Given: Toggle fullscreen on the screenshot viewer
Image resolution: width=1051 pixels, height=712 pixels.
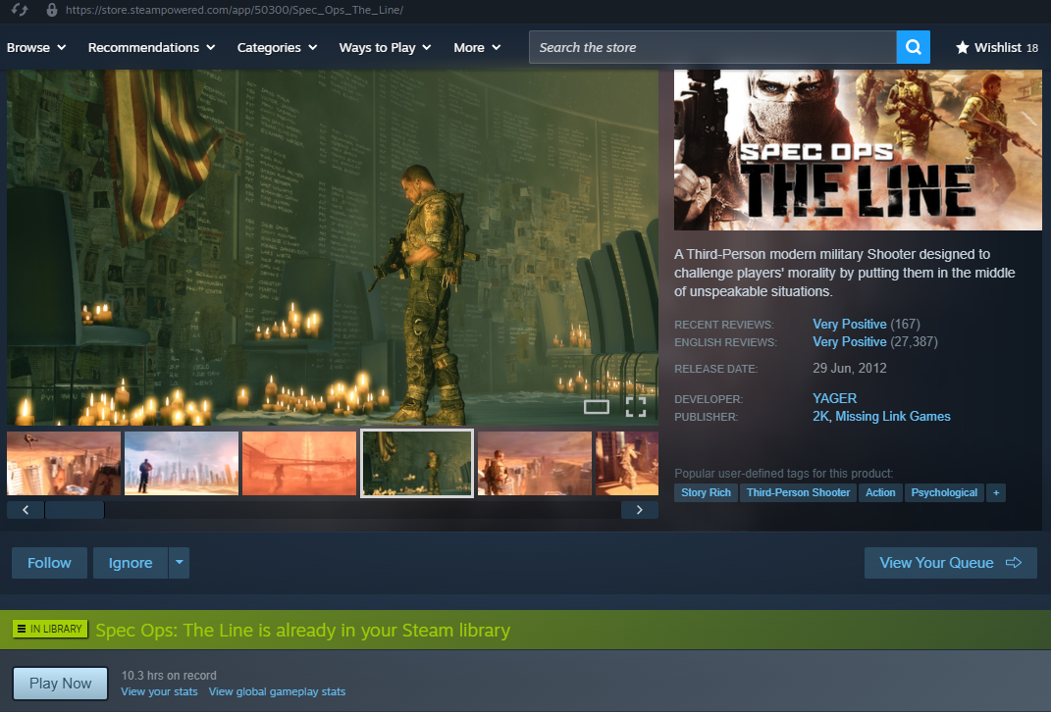Looking at the screenshot, I should [636, 406].
